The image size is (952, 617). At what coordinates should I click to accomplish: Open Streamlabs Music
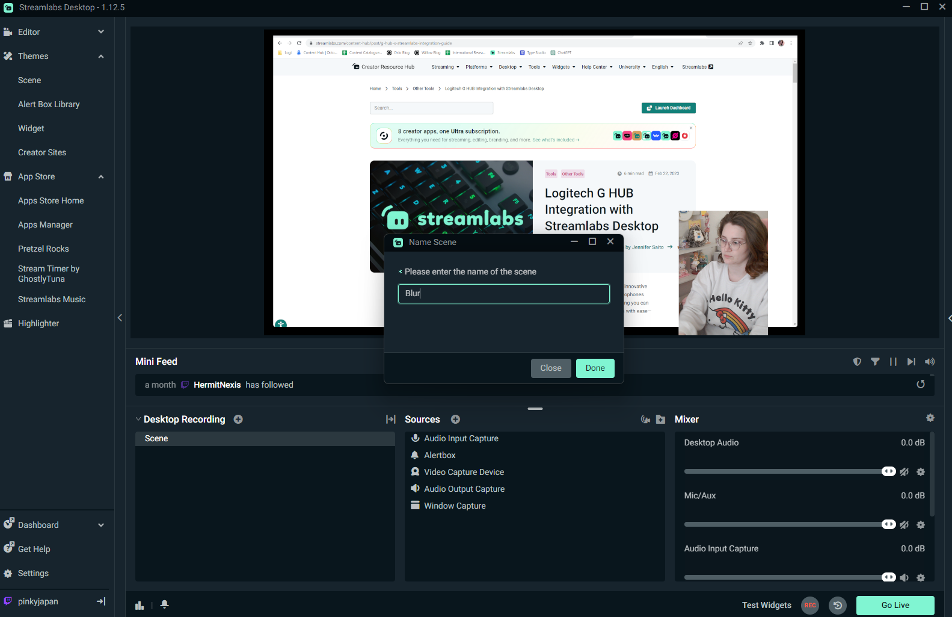pos(52,299)
